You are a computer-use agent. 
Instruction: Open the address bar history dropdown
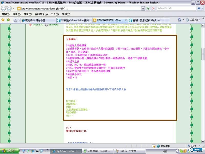click(x=143, y=8)
